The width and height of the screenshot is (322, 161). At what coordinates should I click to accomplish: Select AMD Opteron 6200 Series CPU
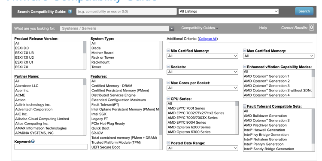189,127
